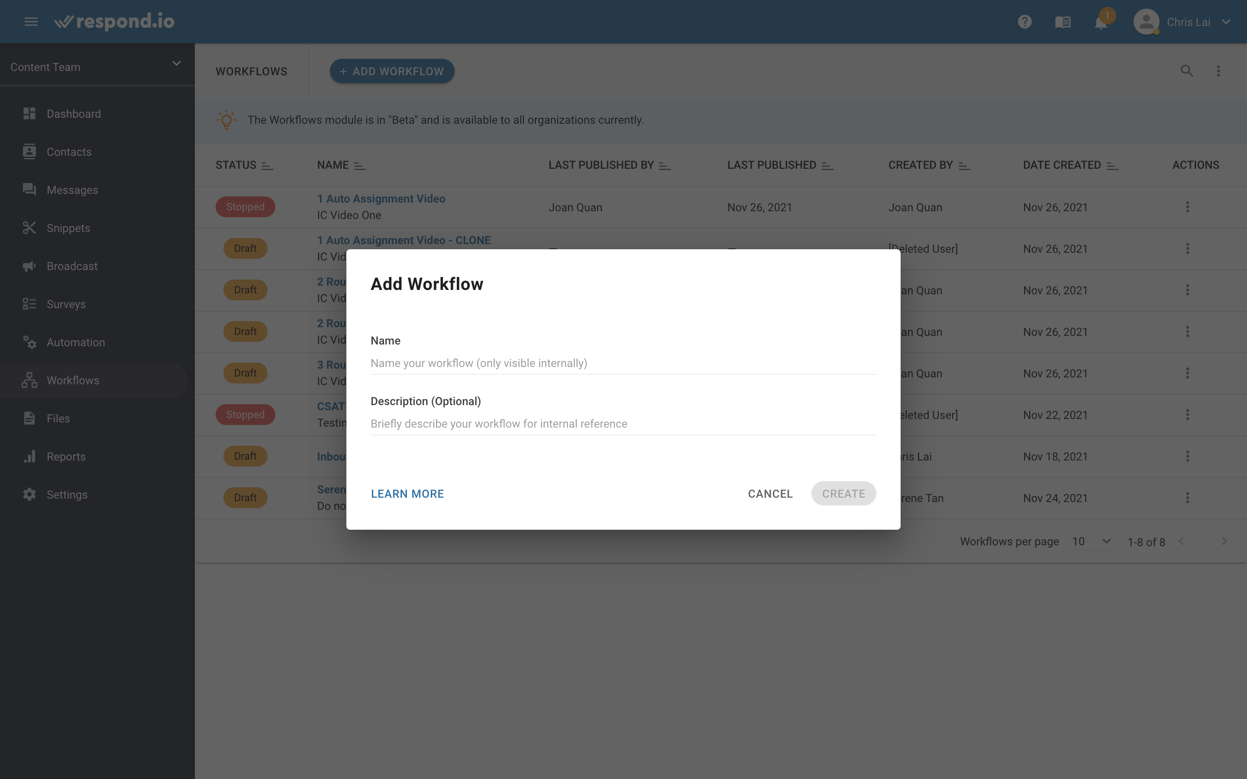Click the Workflows icon in sidebar
Image resolution: width=1247 pixels, height=779 pixels.
[29, 380]
